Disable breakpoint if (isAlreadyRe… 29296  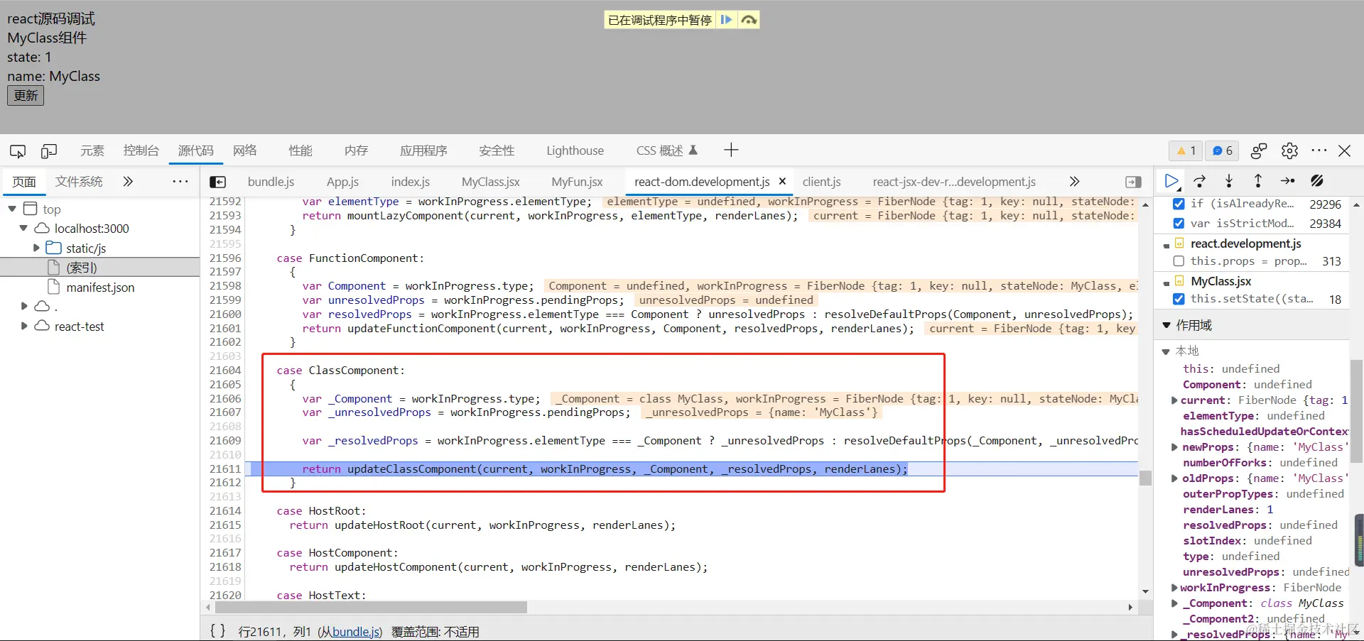click(1179, 204)
